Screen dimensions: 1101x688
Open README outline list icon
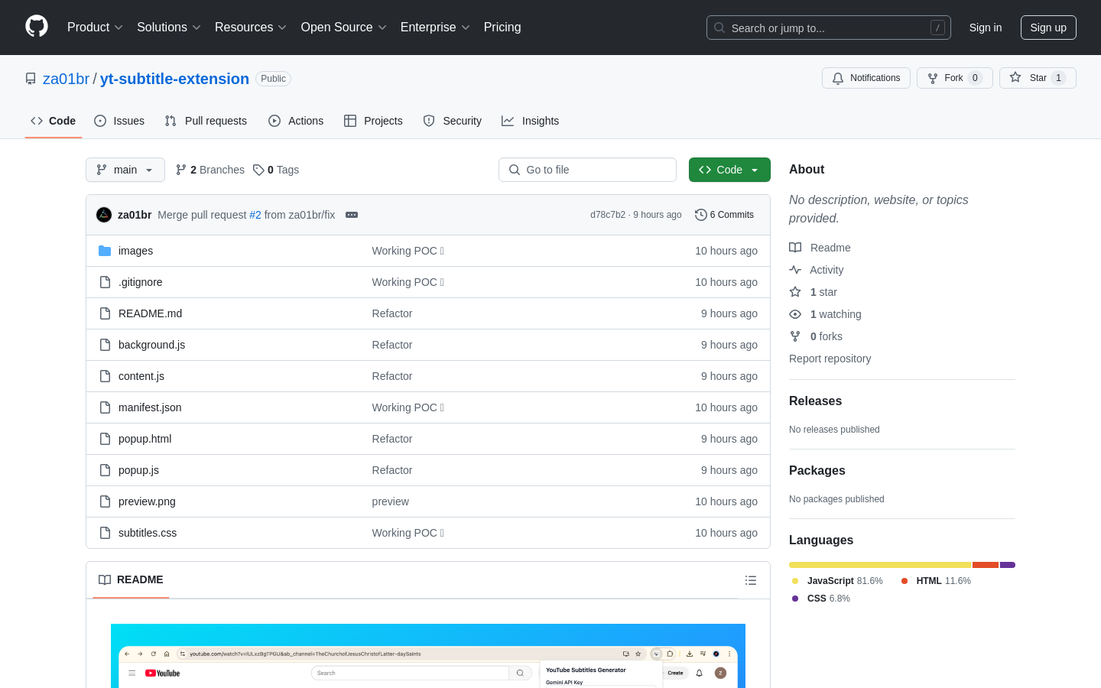(x=751, y=580)
